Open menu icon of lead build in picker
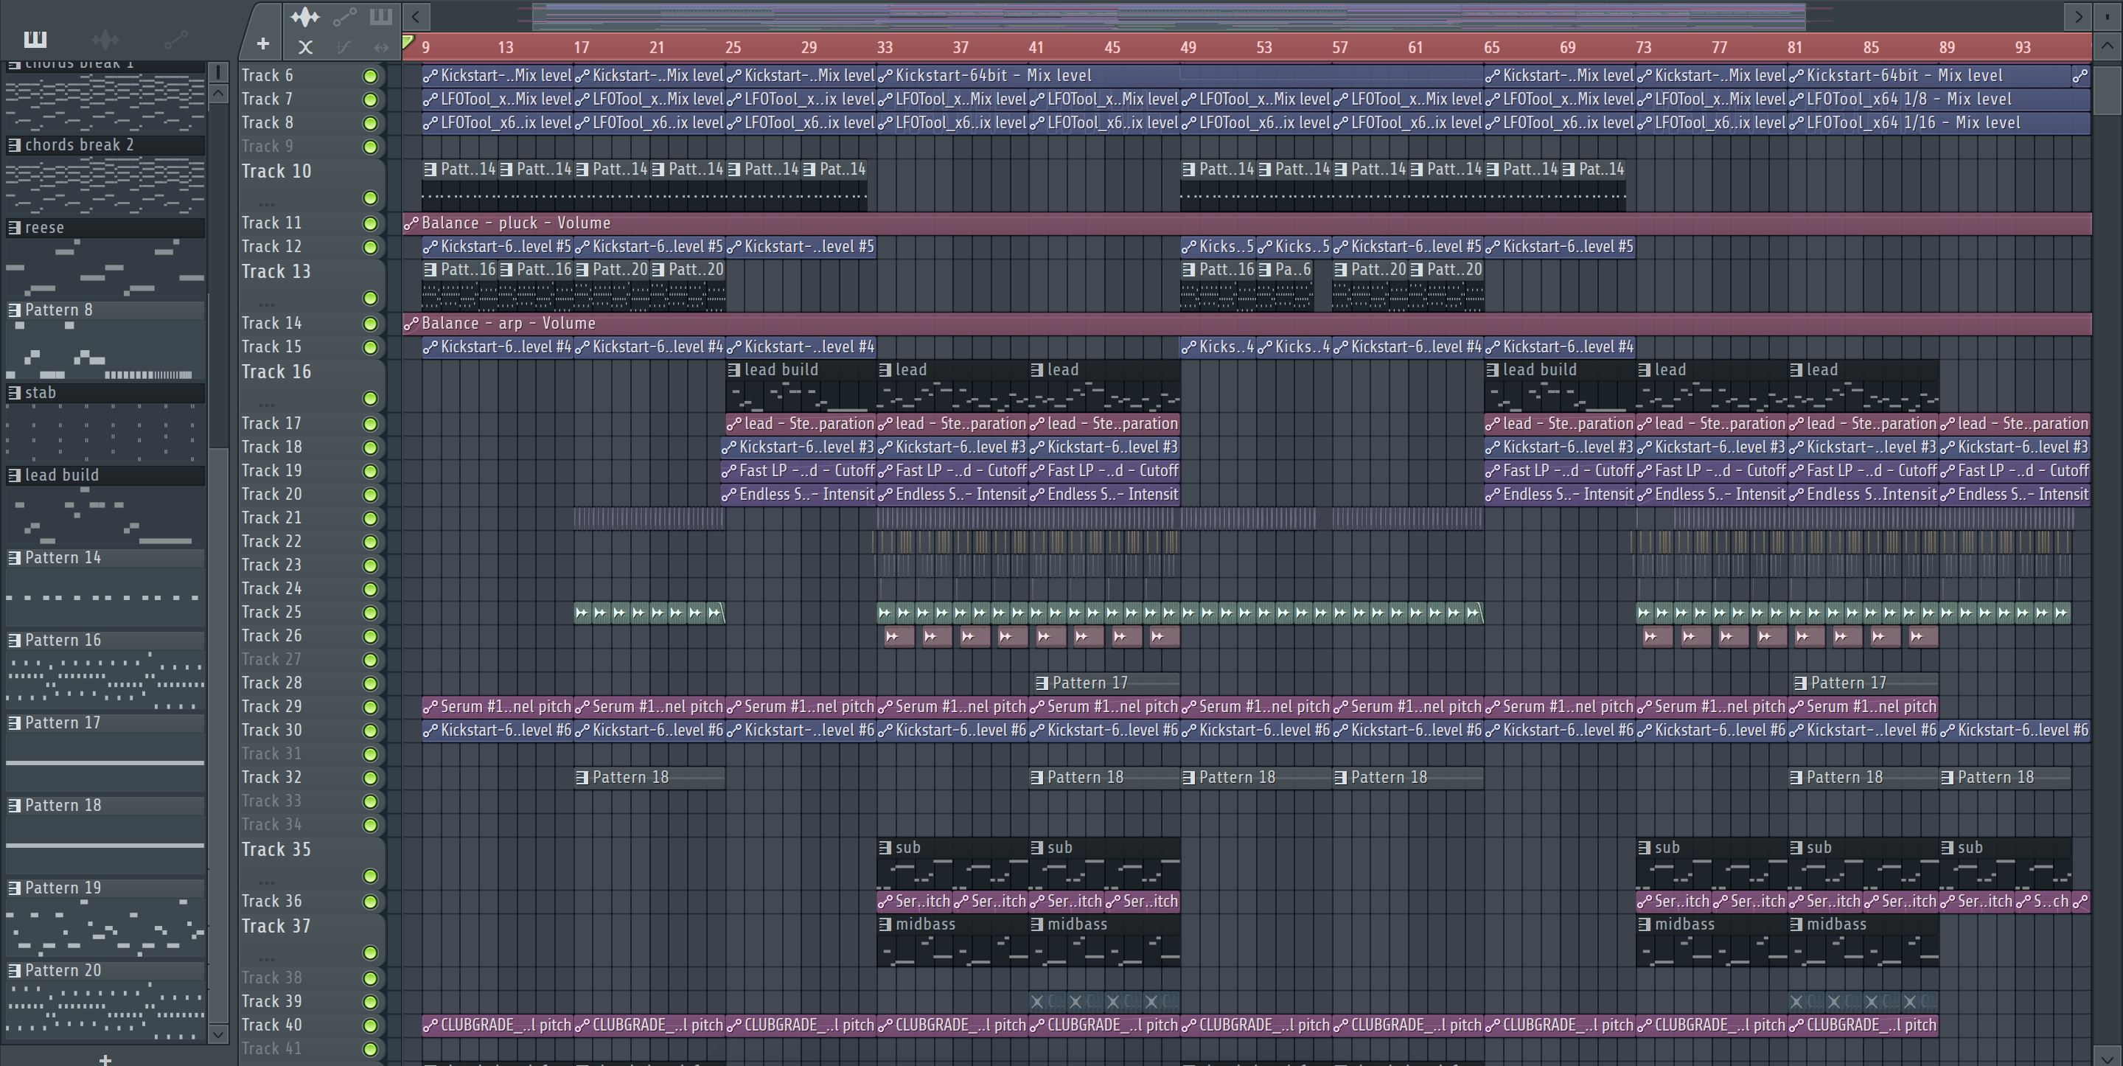The image size is (2123, 1066). (14, 475)
